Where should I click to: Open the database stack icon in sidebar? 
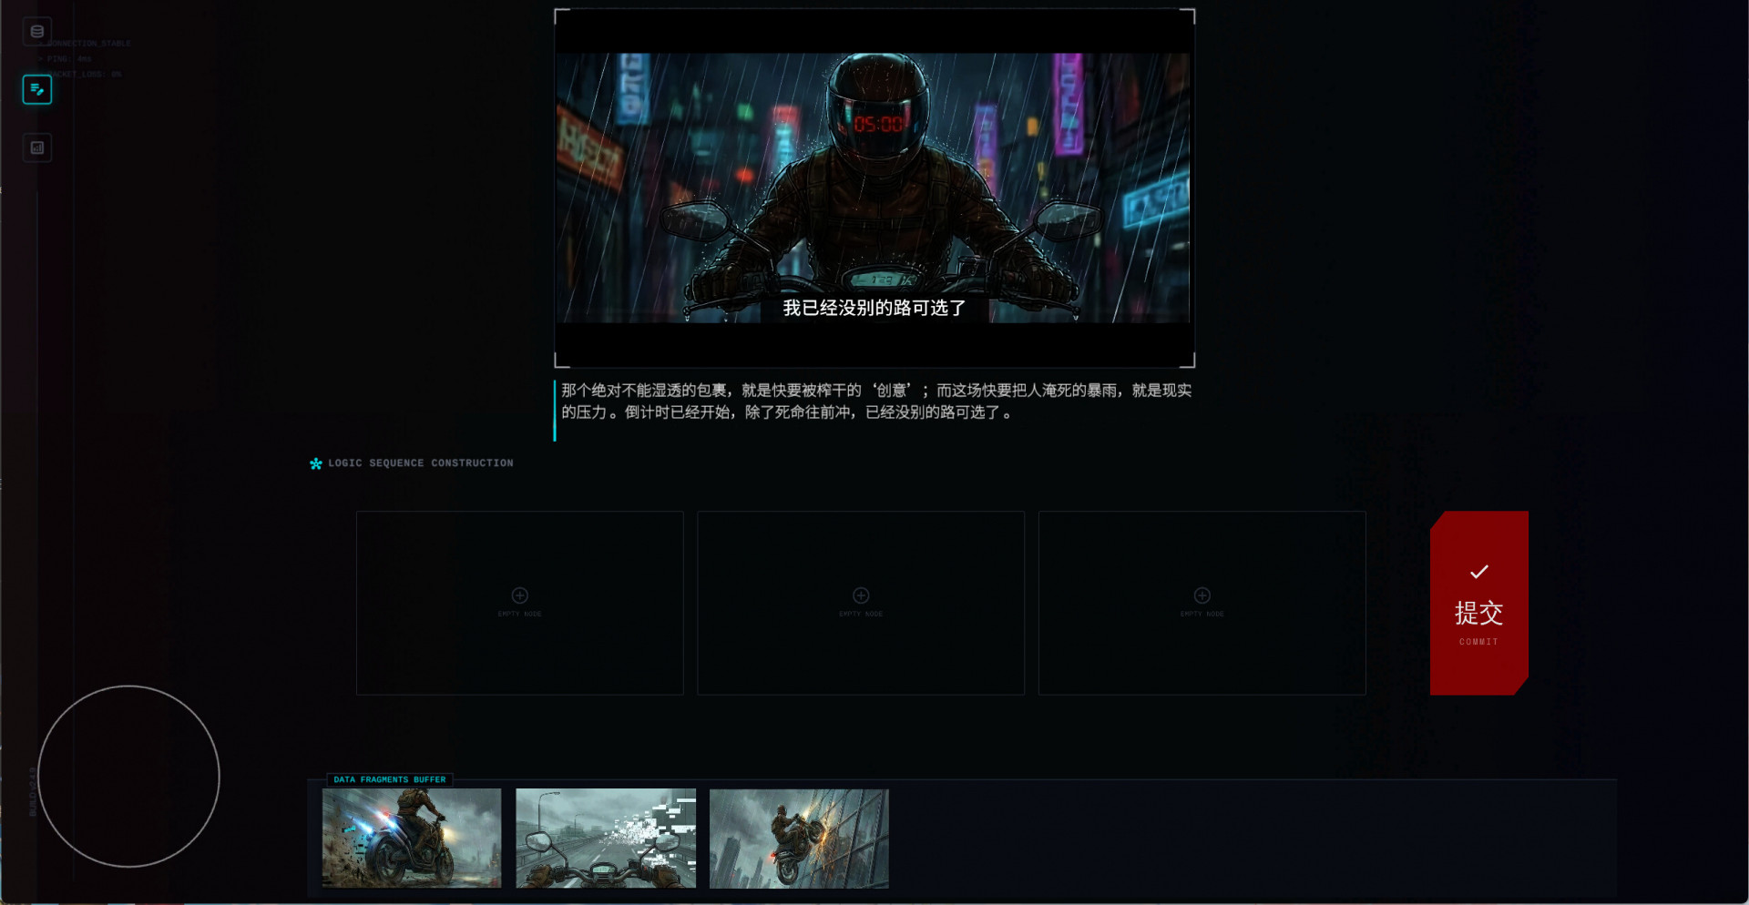tap(37, 32)
